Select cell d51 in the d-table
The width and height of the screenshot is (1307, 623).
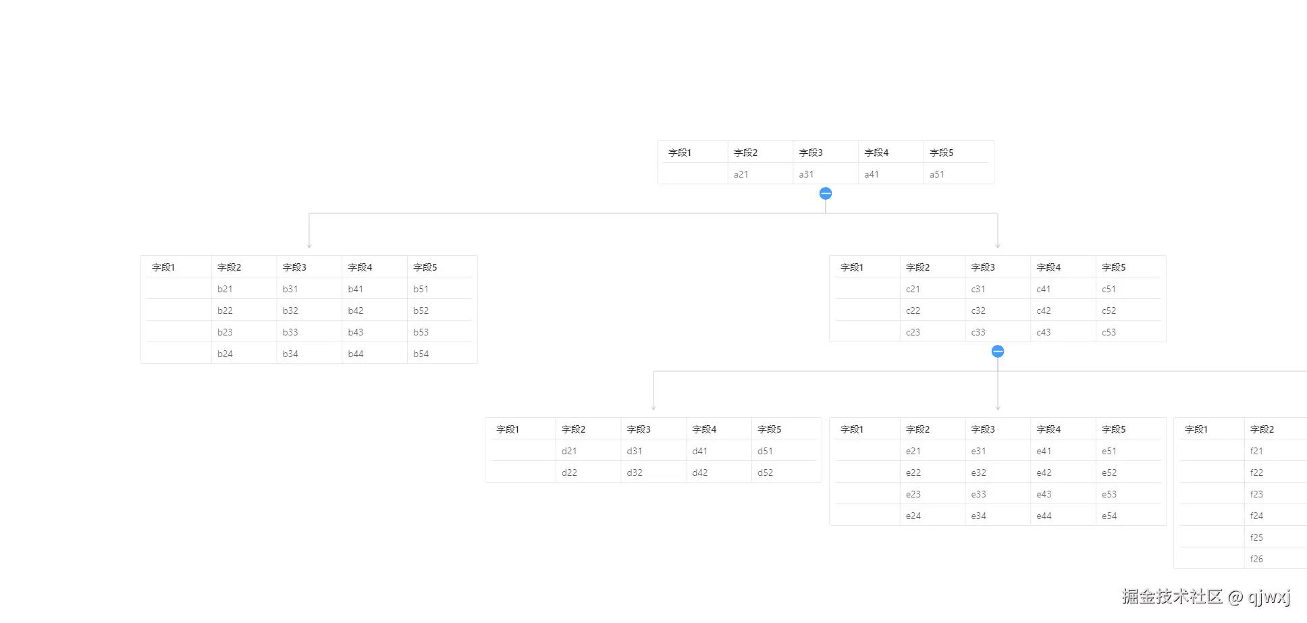point(765,451)
